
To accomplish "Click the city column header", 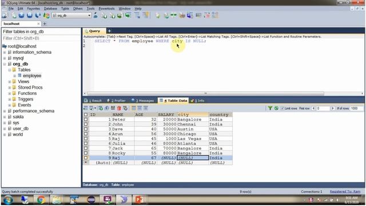I will pos(193,114).
